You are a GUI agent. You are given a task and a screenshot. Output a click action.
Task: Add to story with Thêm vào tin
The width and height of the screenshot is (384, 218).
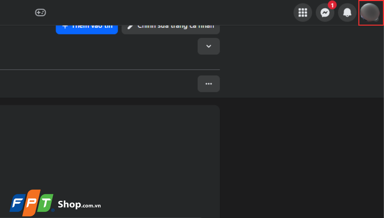(87, 29)
